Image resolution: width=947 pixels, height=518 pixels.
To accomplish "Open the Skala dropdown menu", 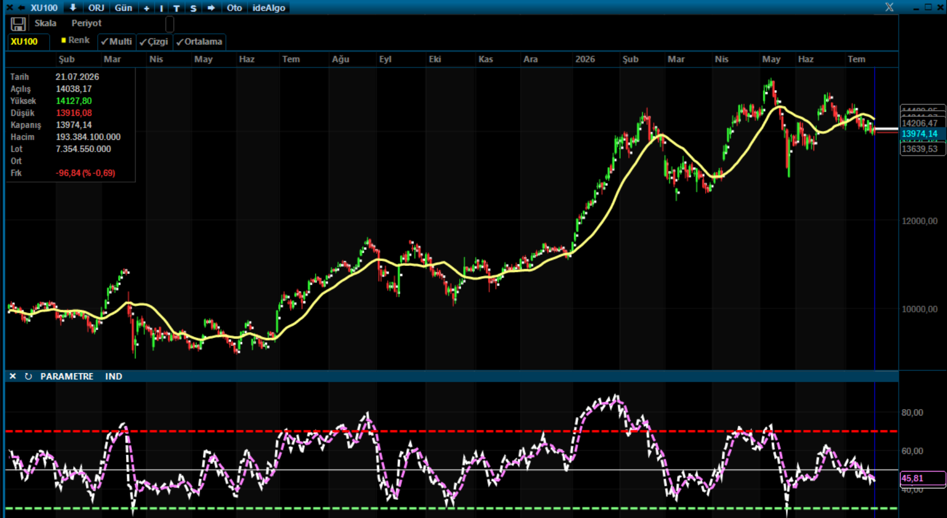I will 45,23.
